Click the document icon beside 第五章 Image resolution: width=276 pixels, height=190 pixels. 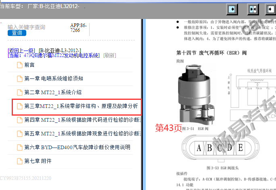click(20, 134)
